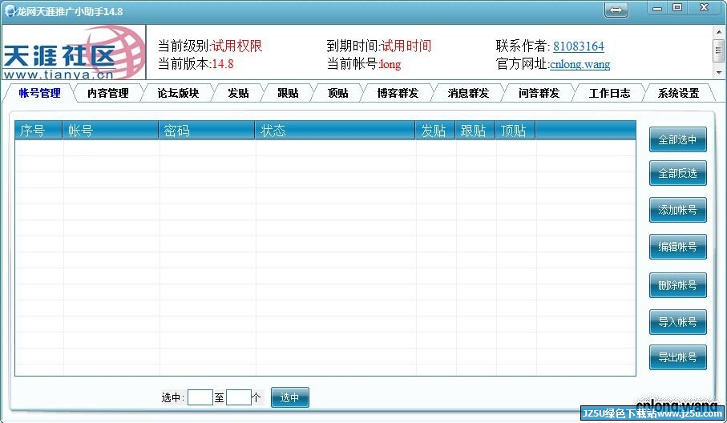Switch to the 内容管理 tab

coord(108,93)
